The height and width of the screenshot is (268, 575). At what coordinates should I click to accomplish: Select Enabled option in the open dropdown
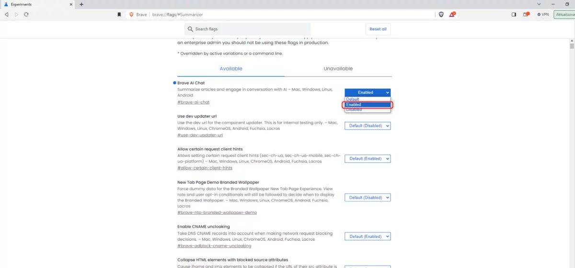coord(367,104)
